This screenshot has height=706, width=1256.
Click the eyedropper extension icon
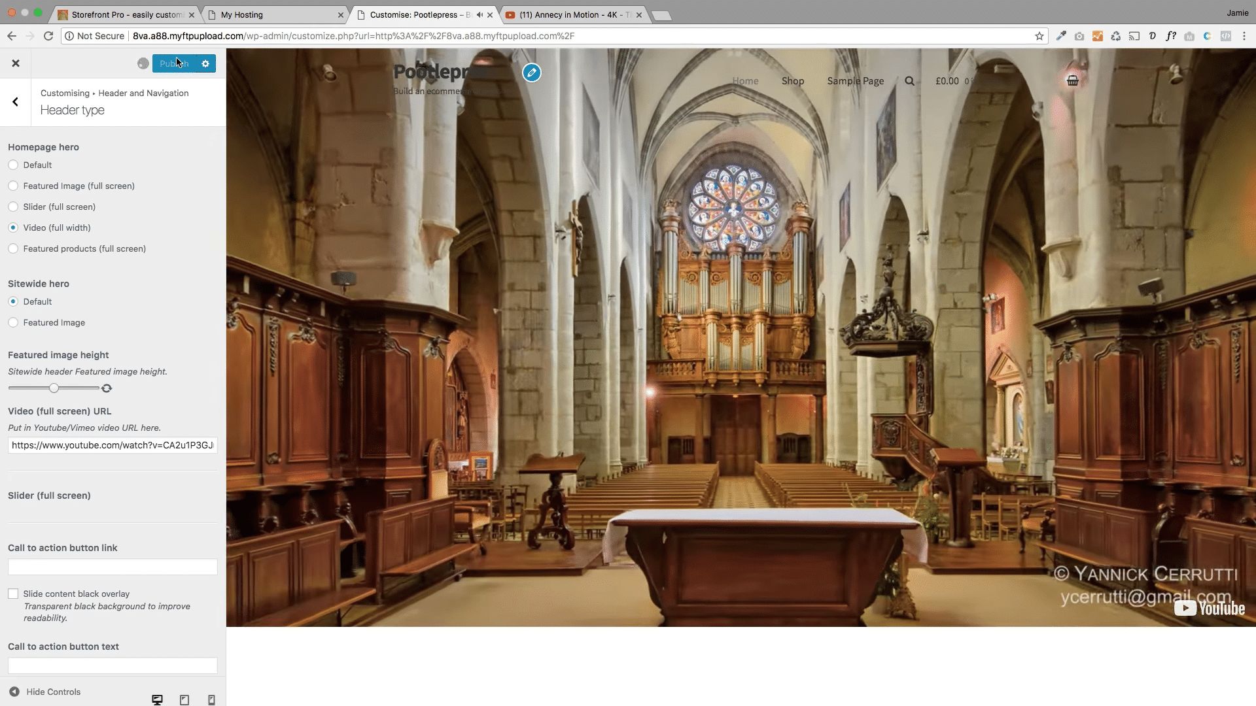(x=1061, y=36)
